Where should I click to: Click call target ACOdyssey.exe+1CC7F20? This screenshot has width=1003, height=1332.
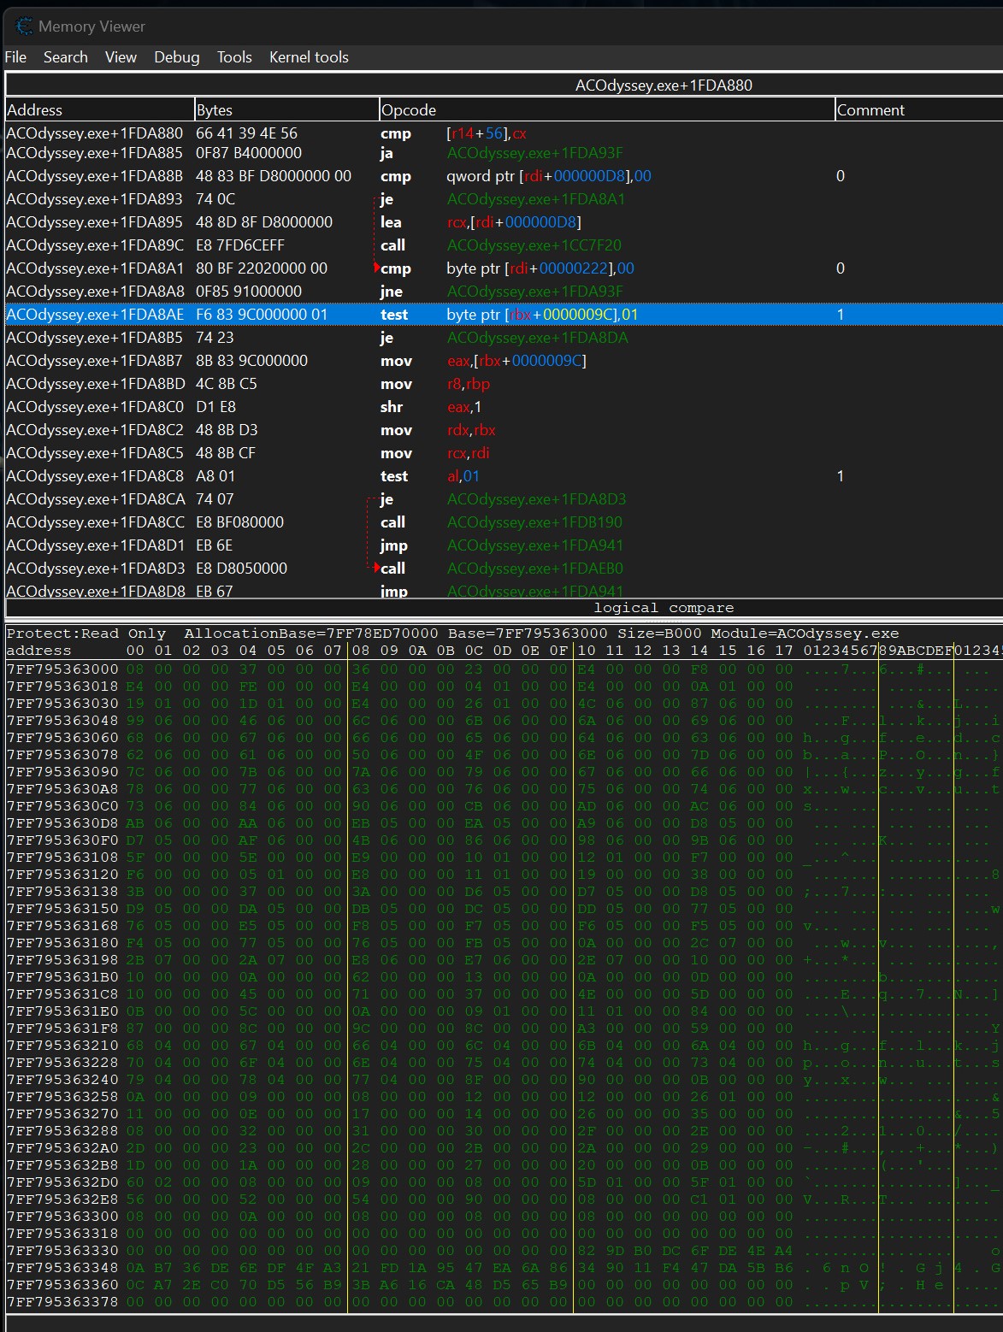pyautogui.click(x=534, y=245)
